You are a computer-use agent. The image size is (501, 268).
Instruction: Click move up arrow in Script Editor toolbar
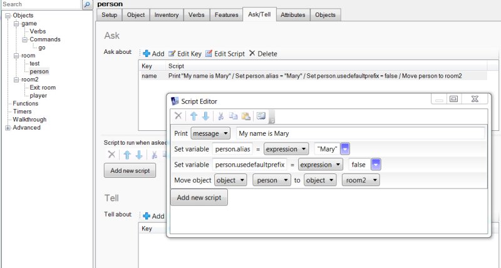point(194,116)
